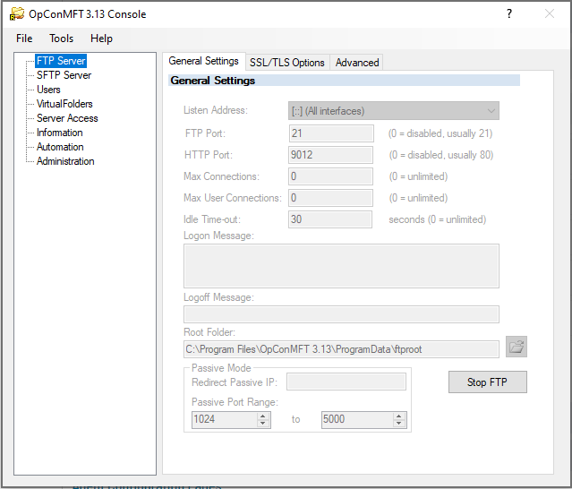This screenshot has height=489, width=572.
Task: Click the 'Listen Address:' label
Action: click(216, 110)
